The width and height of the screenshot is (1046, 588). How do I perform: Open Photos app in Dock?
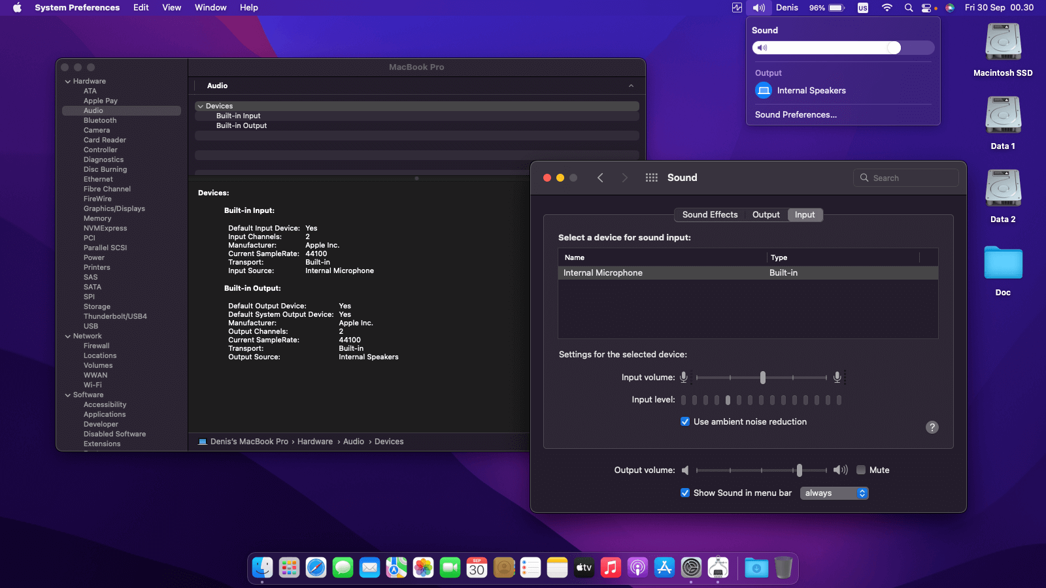pos(424,568)
